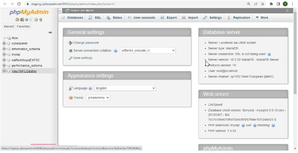The height and width of the screenshot is (153, 298).
Task: Click the phpMyAdmin logo
Action: point(29,12)
